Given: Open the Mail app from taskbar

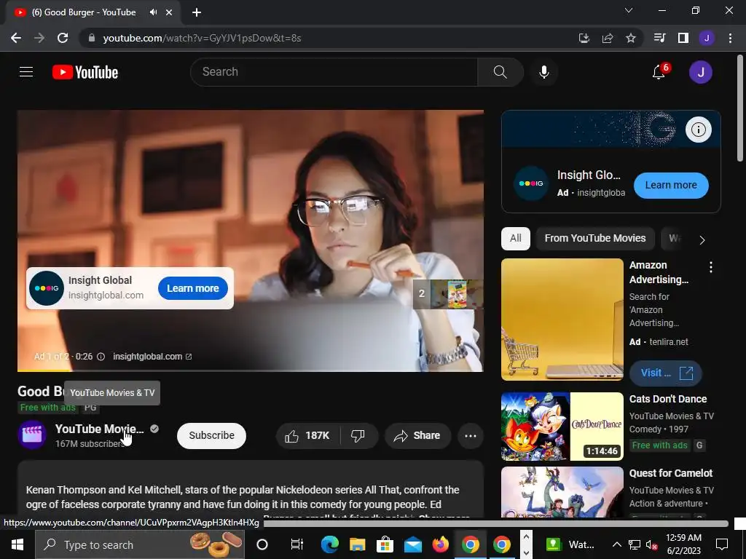Looking at the screenshot, I should point(413,544).
